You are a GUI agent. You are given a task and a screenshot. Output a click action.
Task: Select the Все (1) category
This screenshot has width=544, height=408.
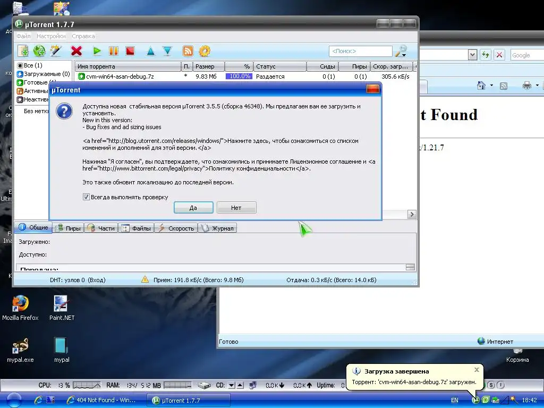pyautogui.click(x=30, y=65)
